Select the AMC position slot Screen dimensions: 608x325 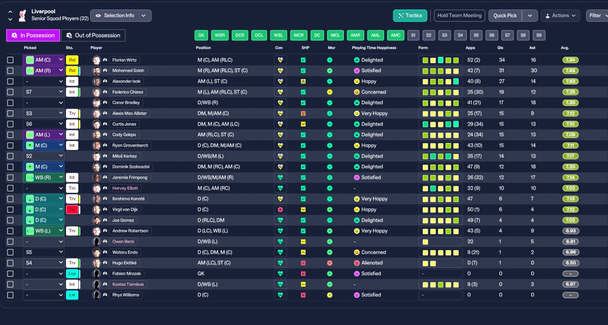pyautogui.click(x=395, y=35)
